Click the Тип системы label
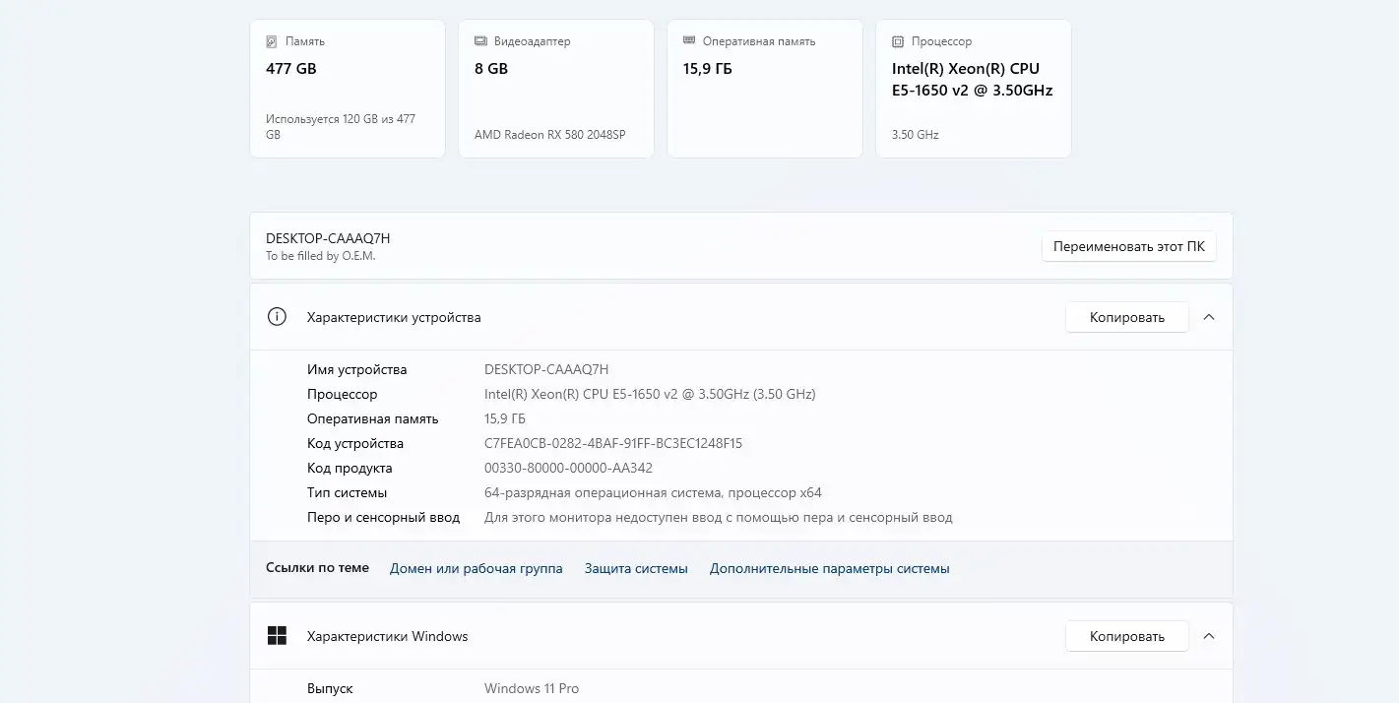Screen dimensions: 1399x703 click(347, 492)
